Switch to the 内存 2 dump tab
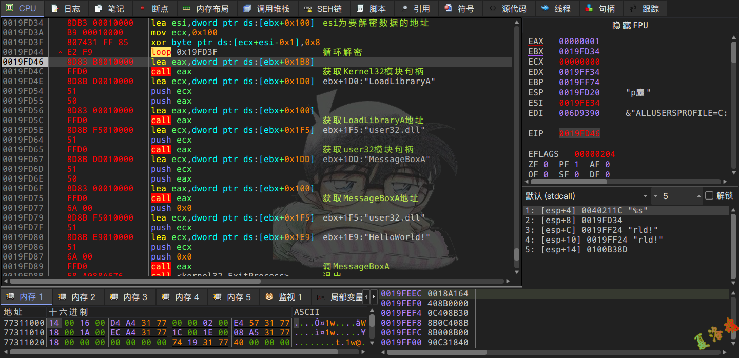This screenshot has width=739, height=358. pyautogui.click(x=77, y=297)
